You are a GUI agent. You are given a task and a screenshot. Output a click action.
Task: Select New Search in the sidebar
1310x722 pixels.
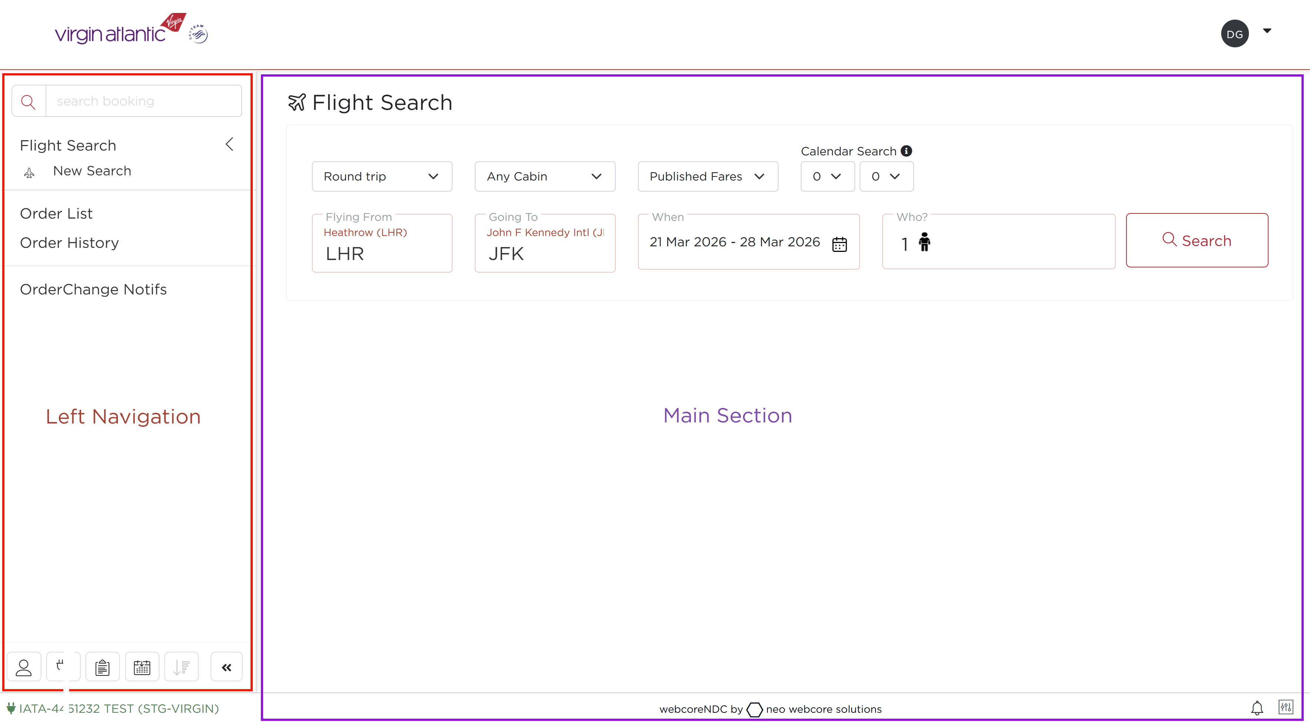92,171
